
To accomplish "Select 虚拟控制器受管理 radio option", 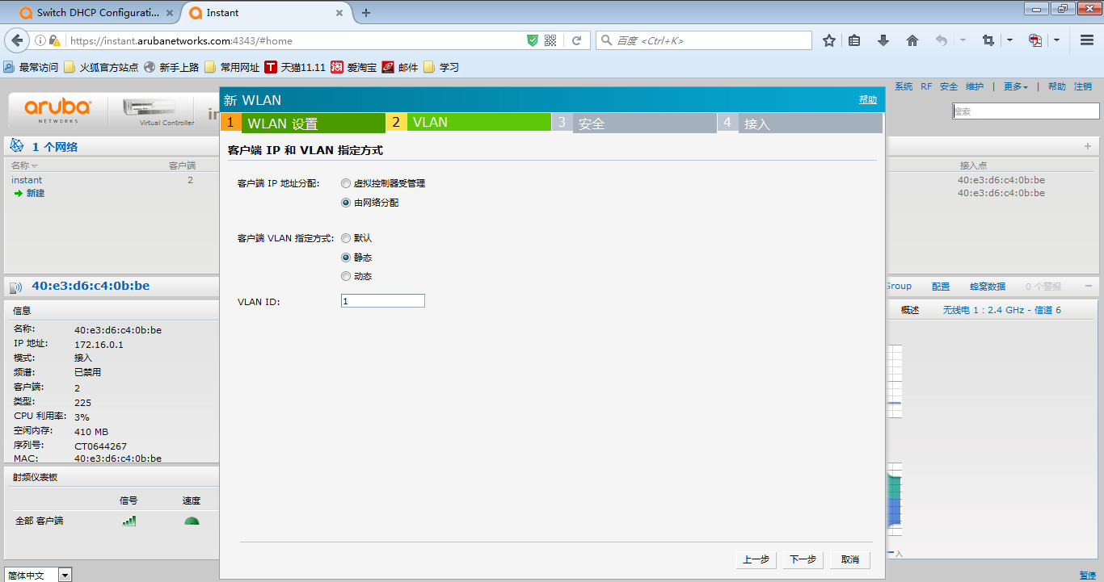I will (x=346, y=183).
